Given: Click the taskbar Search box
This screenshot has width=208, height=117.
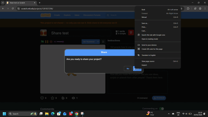Looking at the screenshot, I should (23, 114).
